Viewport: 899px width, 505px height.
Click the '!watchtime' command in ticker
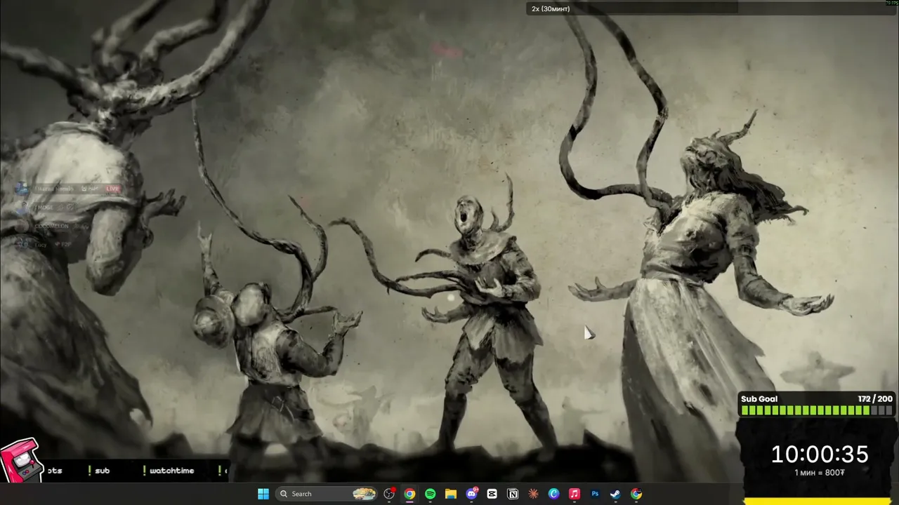pos(169,471)
